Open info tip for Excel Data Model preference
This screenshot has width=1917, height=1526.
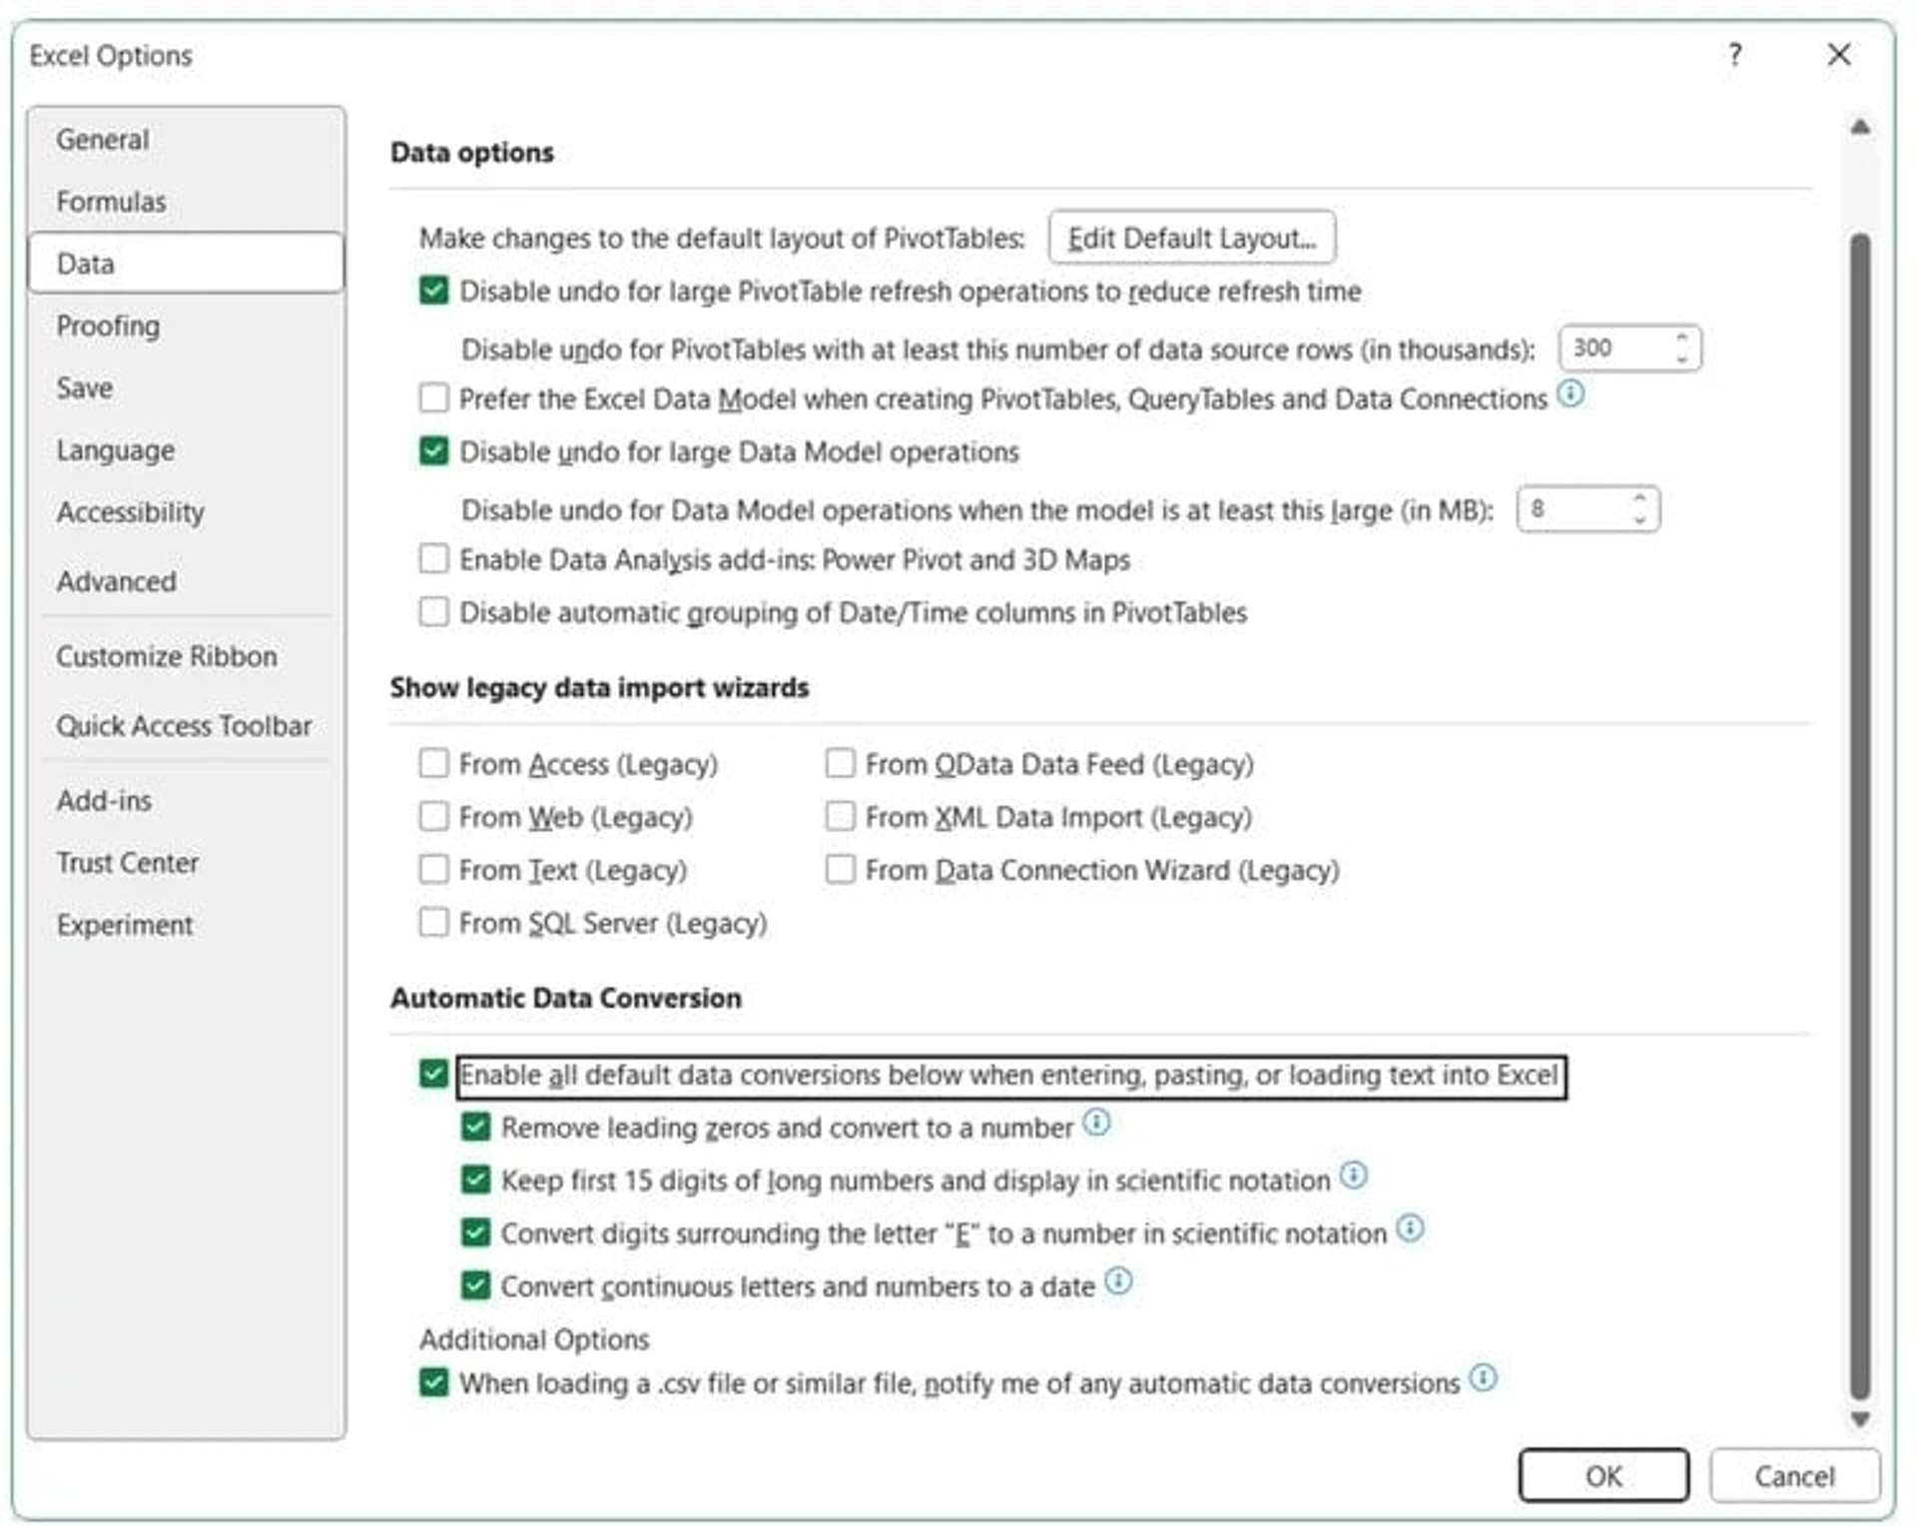(x=1571, y=393)
